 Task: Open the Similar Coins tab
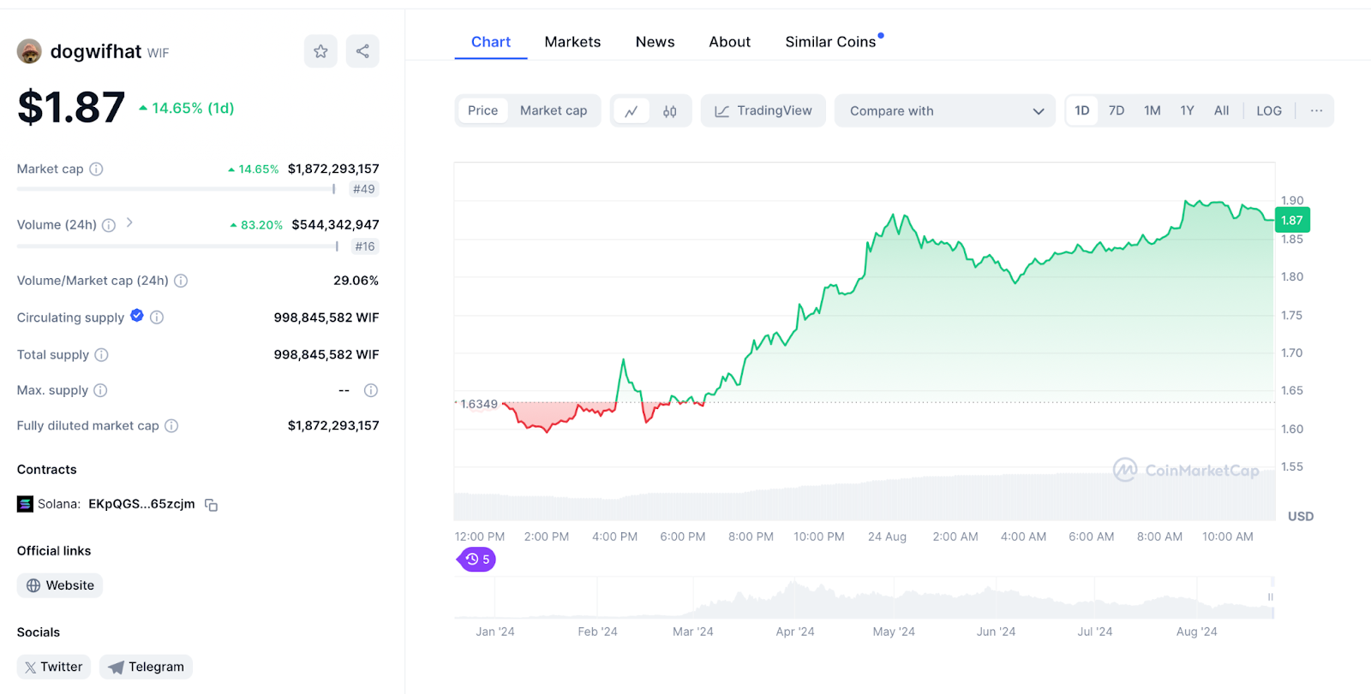click(x=830, y=42)
